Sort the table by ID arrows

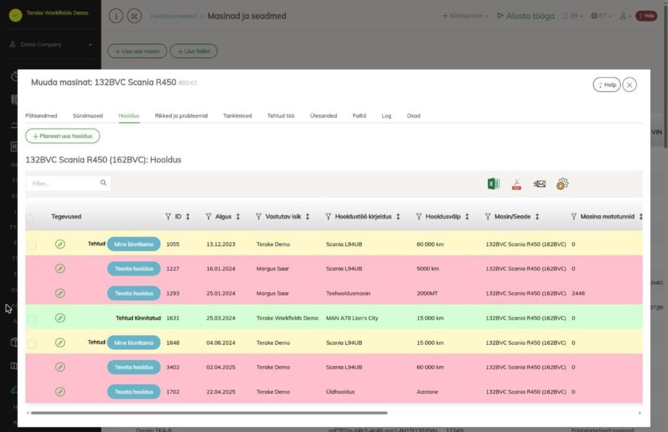tap(187, 217)
